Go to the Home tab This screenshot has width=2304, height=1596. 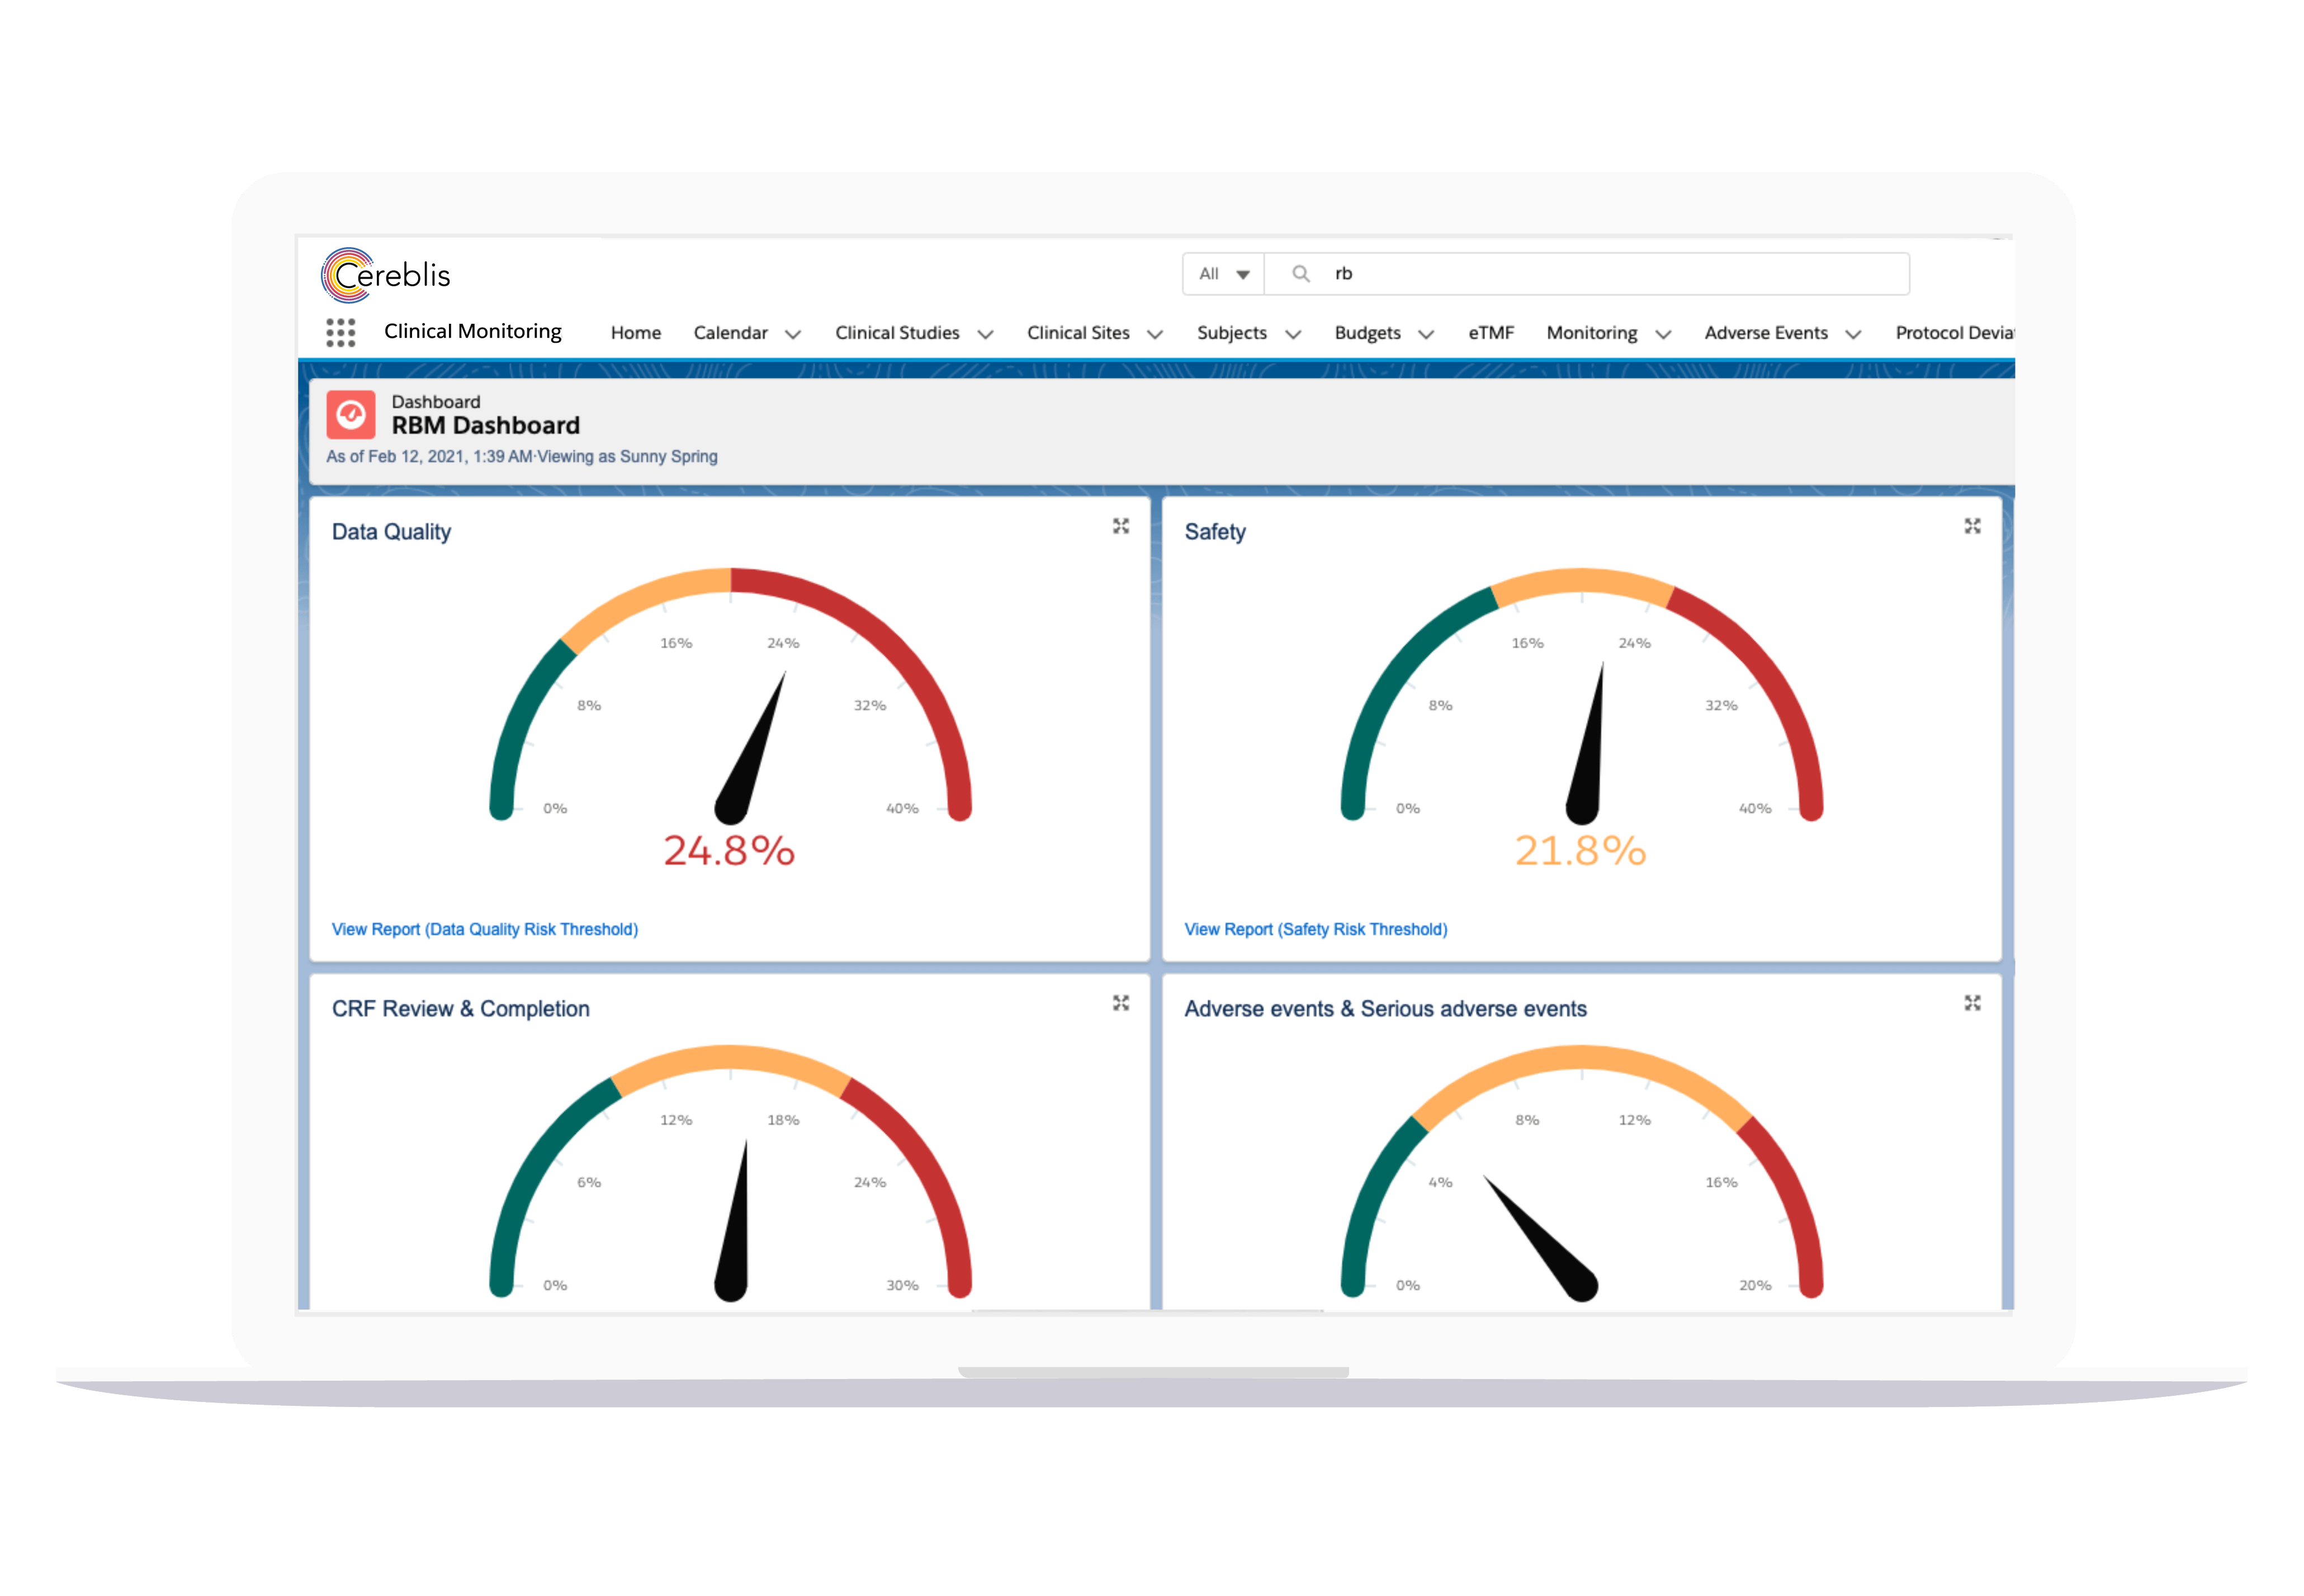click(636, 333)
